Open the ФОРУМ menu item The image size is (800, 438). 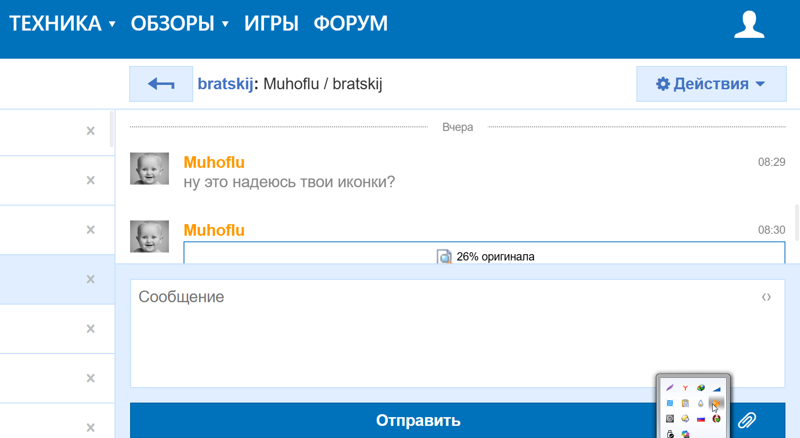click(x=350, y=24)
